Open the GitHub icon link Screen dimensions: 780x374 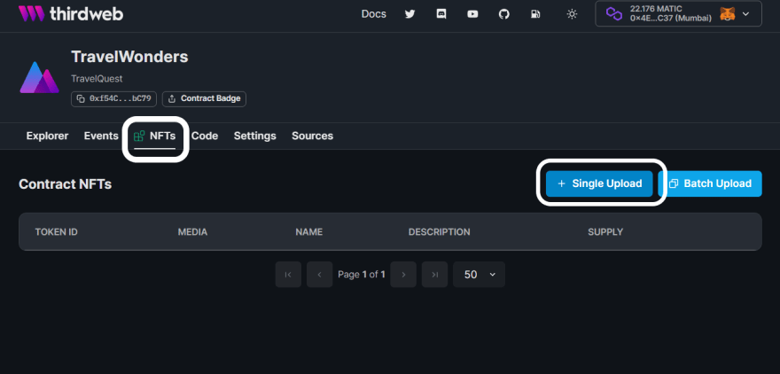pos(503,14)
